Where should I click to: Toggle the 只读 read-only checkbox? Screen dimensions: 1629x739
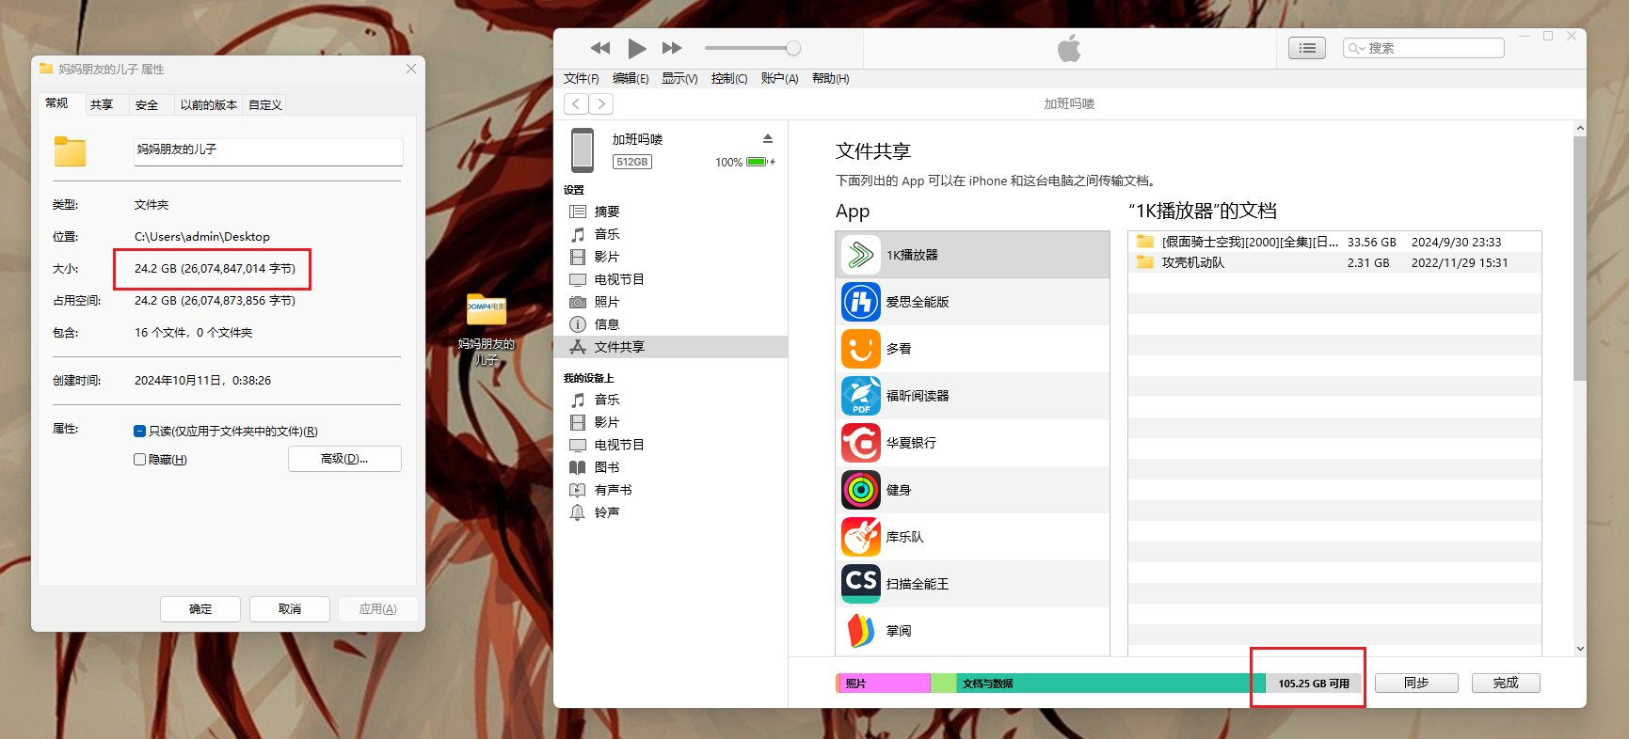coord(140,432)
